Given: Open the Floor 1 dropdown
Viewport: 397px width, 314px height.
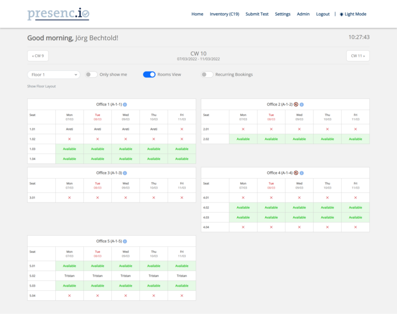Looking at the screenshot, I should (x=53, y=75).
